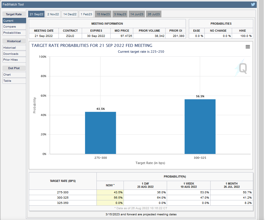This screenshot has height=220, width=265.
Task: Open the 15 Mar23 meeting tab
Action: point(103,14)
